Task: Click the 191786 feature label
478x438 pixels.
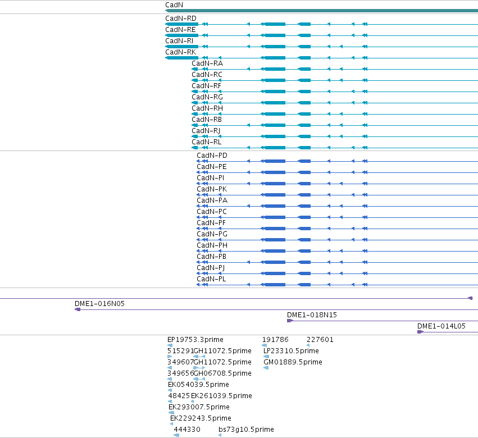Action: (x=275, y=340)
